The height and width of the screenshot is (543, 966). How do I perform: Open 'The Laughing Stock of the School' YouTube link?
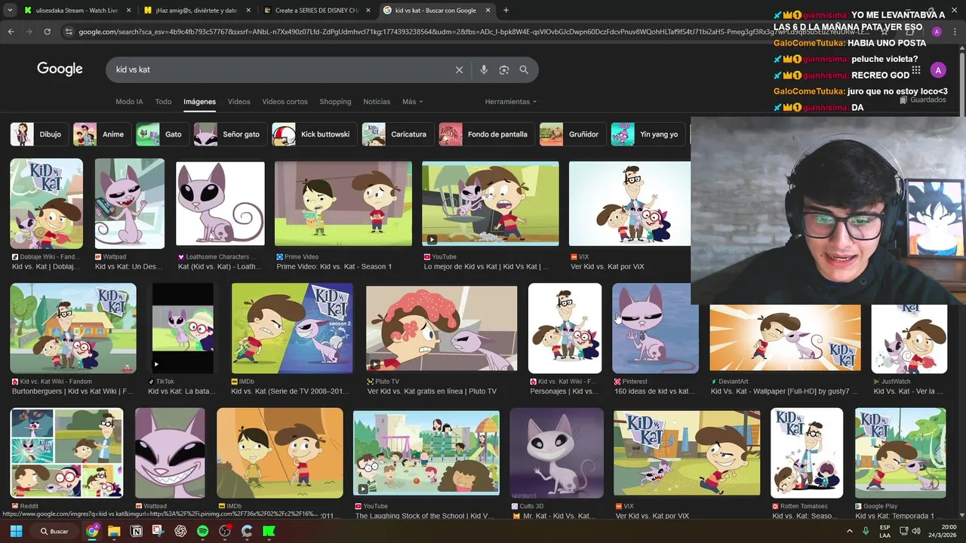tap(424, 516)
